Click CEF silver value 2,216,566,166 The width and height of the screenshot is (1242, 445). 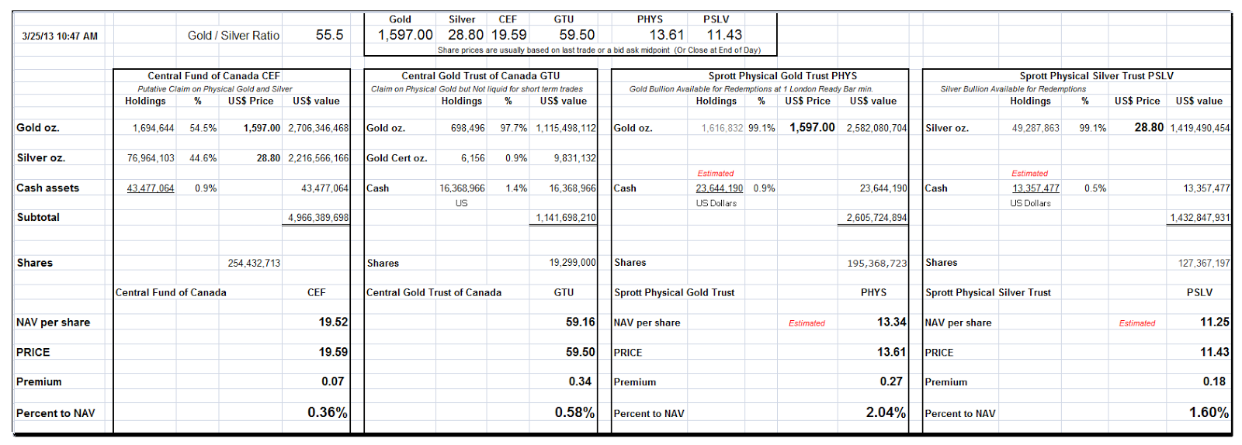click(318, 158)
